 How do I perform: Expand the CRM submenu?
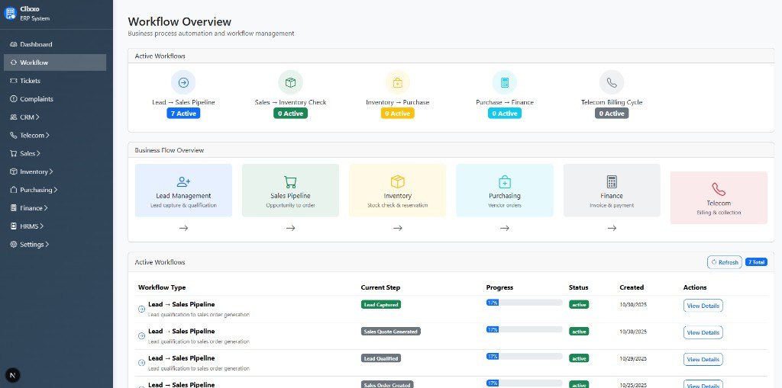55,117
